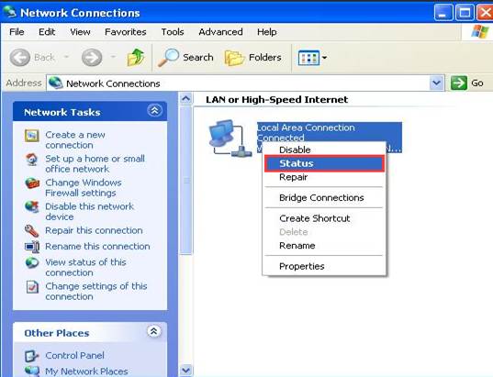Click the Address bar input field
This screenshot has width=493, height=377.
coord(245,83)
